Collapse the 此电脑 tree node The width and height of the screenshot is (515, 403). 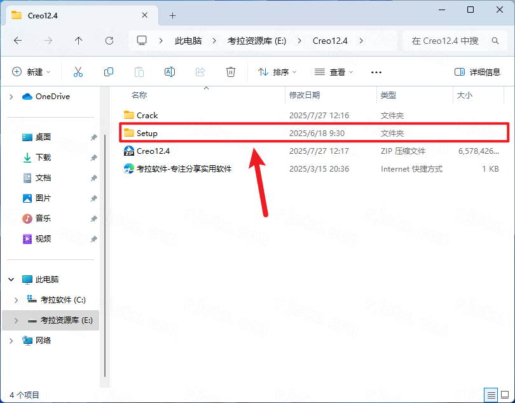click(x=11, y=280)
